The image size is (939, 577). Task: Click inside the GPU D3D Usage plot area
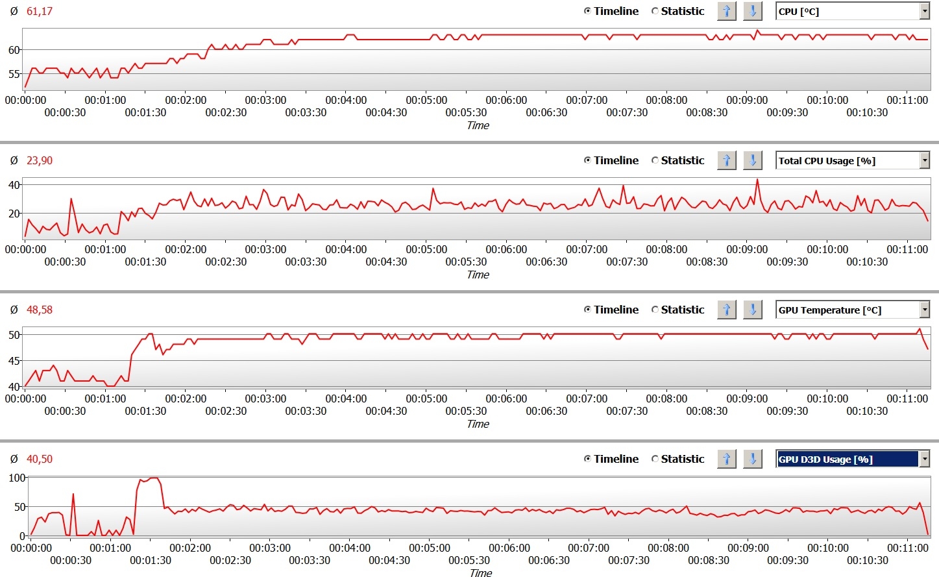point(480,507)
